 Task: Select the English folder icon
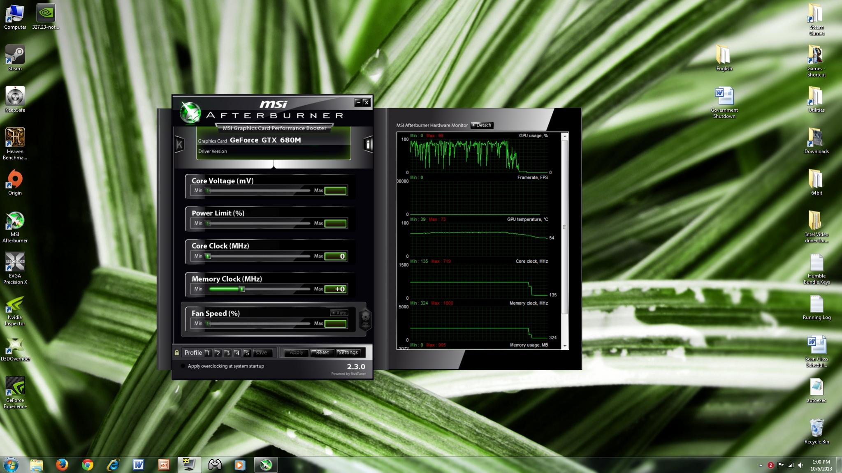pyautogui.click(x=724, y=58)
